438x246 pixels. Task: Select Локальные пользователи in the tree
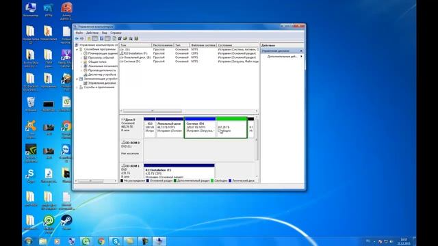tap(103, 66)
